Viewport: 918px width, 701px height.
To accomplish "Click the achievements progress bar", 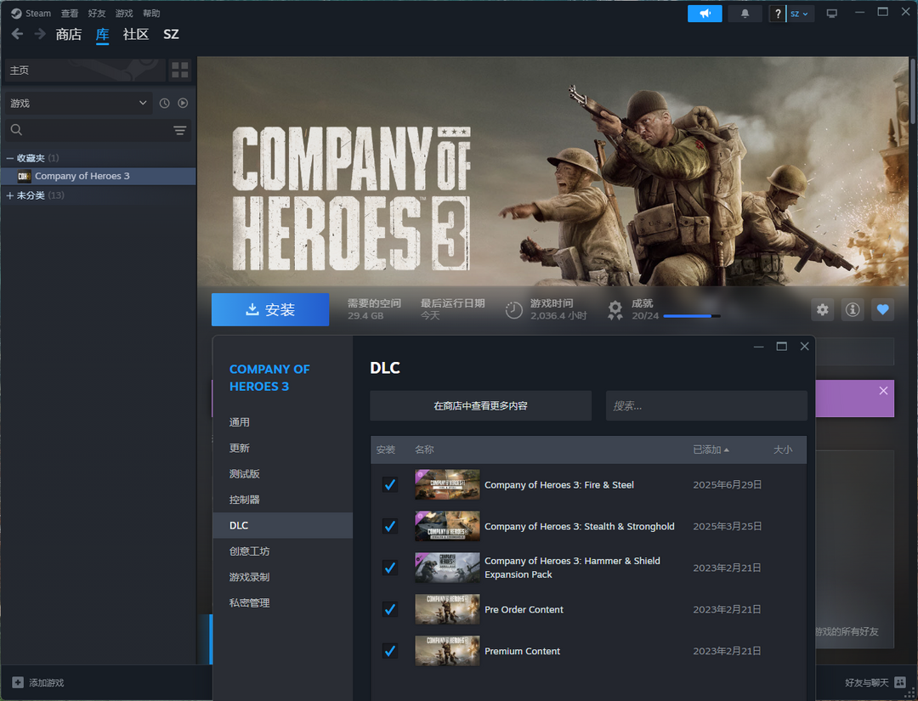I will [x=691, y=316].
